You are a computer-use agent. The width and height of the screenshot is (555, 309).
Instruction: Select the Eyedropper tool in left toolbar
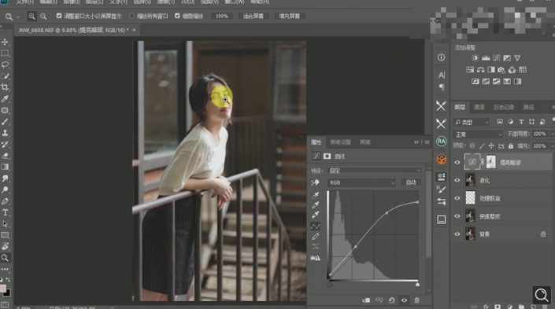5,98
